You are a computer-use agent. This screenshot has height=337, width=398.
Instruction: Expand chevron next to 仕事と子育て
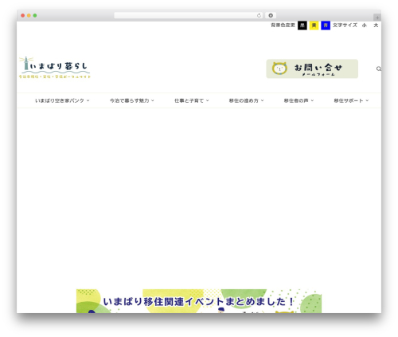point(208,100)
